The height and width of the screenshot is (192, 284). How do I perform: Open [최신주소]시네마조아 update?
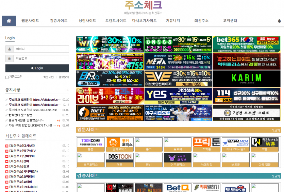[23, 171]
